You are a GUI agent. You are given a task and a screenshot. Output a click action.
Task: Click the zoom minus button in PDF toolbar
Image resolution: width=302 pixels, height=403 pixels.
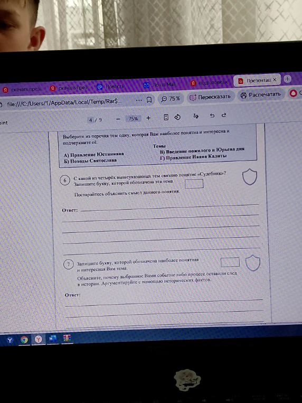118,119
